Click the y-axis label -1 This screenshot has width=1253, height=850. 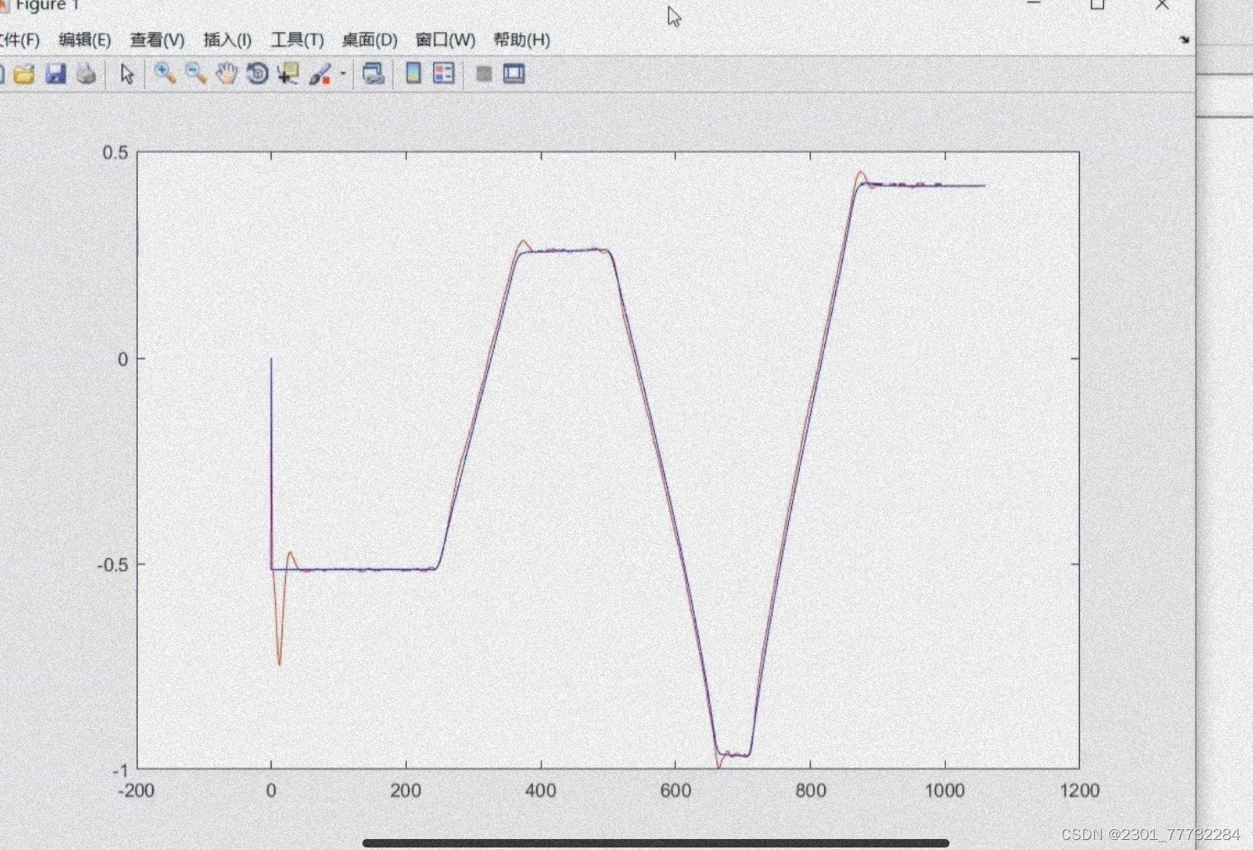(x=121, y=770)
